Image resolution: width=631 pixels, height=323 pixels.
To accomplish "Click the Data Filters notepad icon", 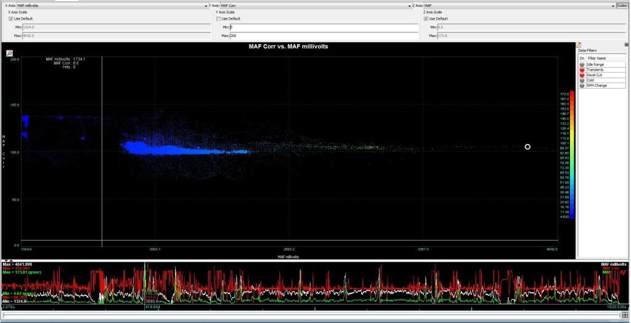I will click(579, 45).
